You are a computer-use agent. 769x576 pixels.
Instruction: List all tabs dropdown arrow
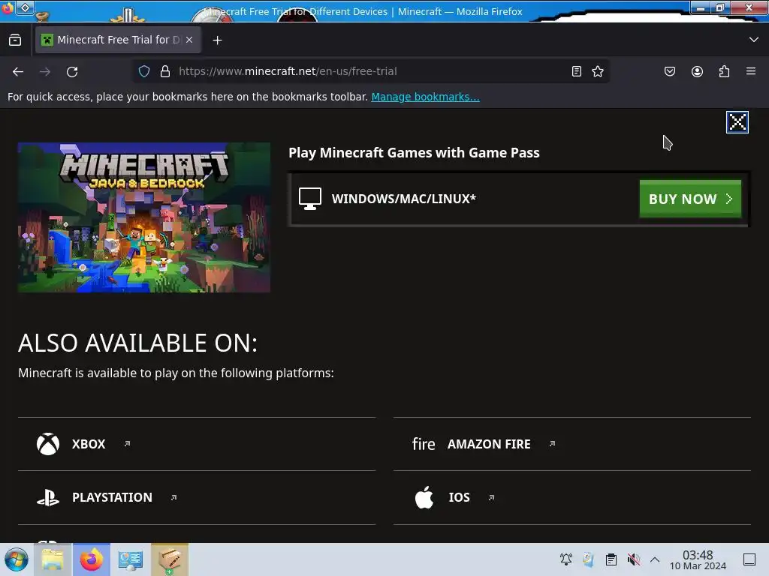click(x=754, y=40)
